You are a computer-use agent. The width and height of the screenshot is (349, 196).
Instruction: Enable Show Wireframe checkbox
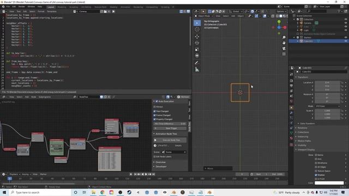pos(316,163)
